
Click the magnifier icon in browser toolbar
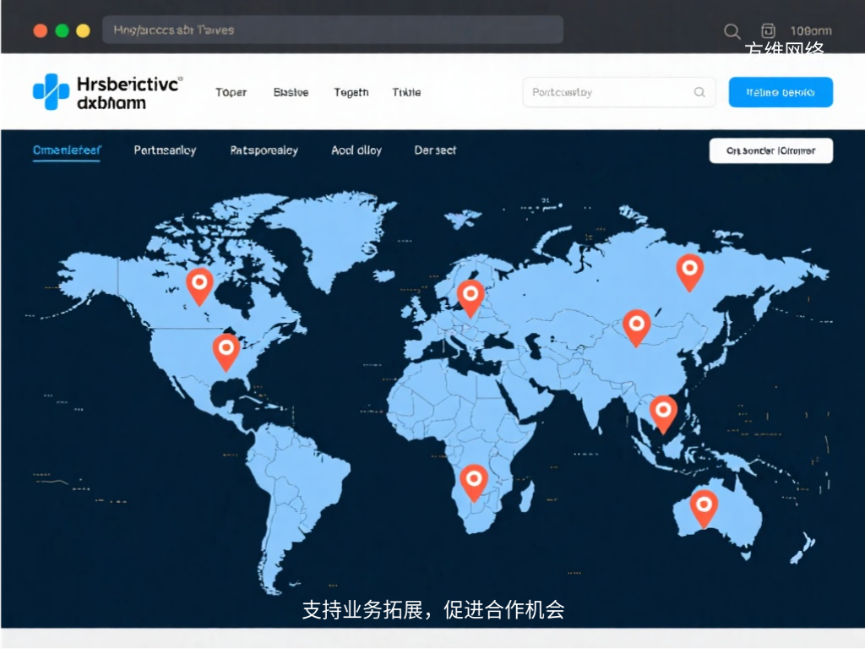[x=732, y=31]
